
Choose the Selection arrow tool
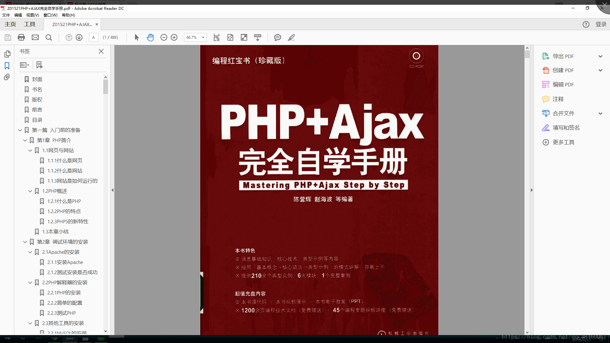coord(137,37)
